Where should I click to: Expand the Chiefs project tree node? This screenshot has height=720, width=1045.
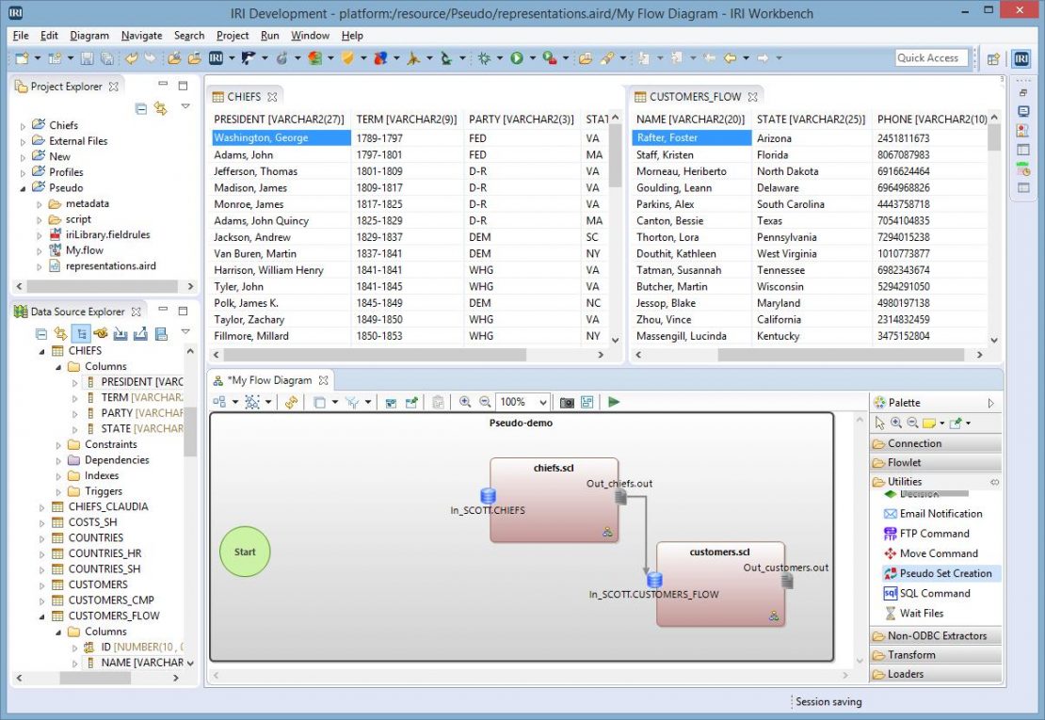[x=24, y=125]
